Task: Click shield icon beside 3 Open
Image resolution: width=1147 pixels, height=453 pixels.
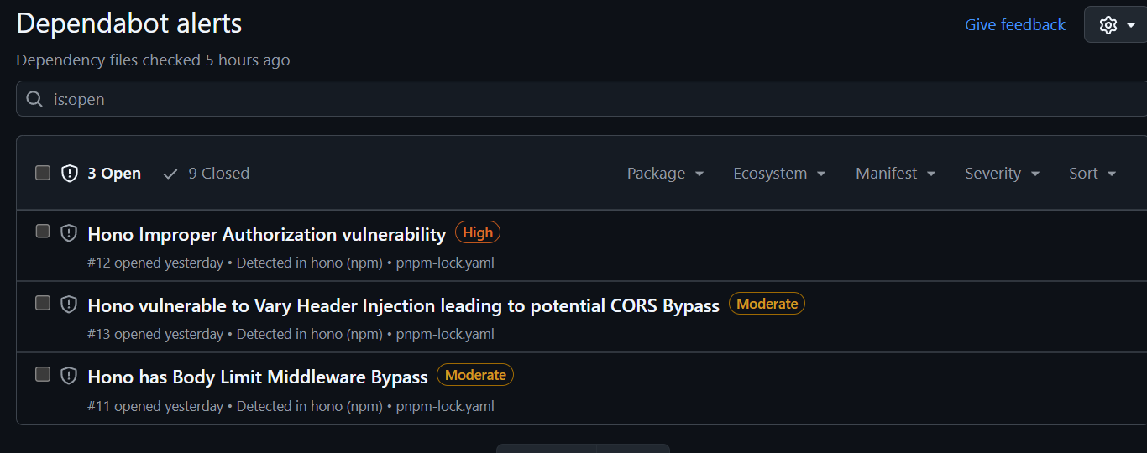Action: pos(70,174)
